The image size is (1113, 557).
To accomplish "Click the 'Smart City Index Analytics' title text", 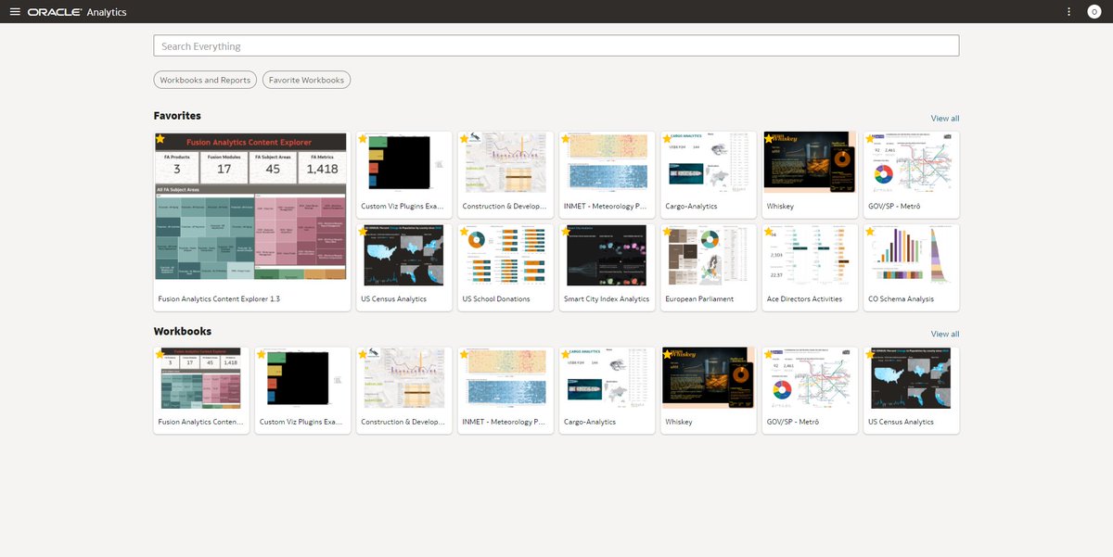I will [x=607, y=299].
